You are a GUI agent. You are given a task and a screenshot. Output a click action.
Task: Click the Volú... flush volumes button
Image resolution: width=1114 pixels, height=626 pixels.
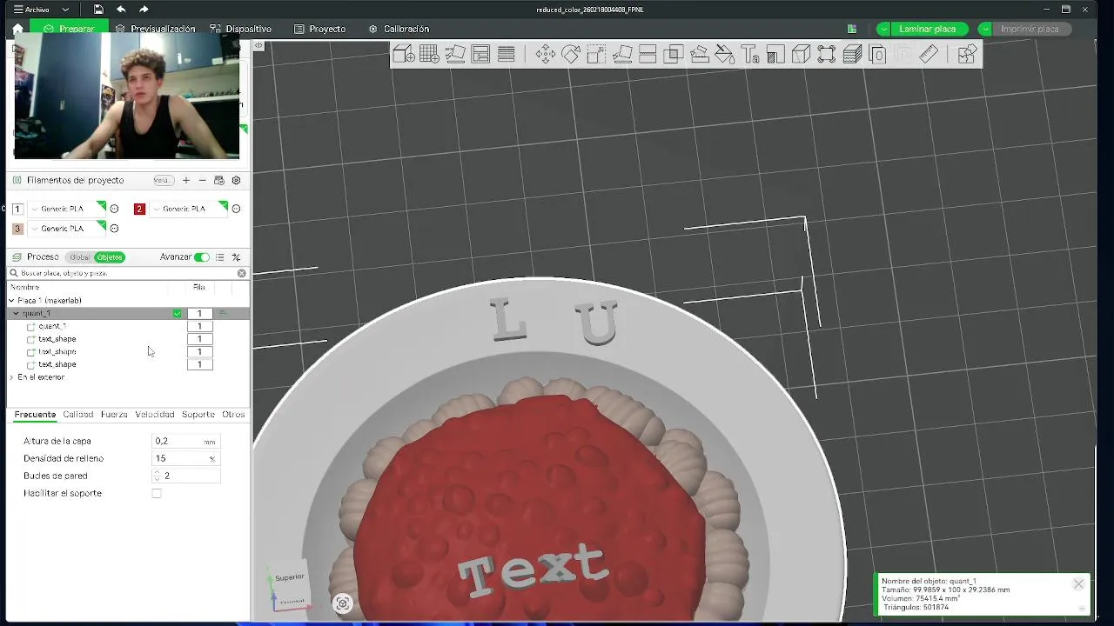(163, 180)
